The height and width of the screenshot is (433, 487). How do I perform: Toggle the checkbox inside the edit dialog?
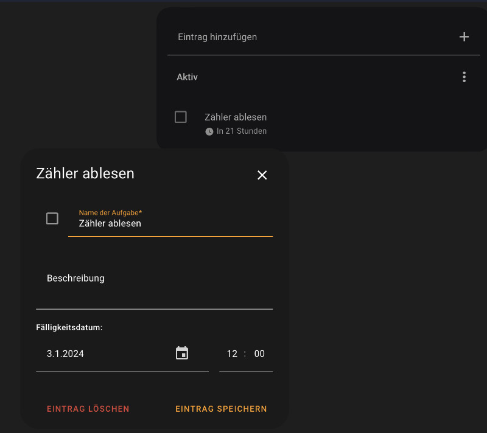[x=52, y=218]
